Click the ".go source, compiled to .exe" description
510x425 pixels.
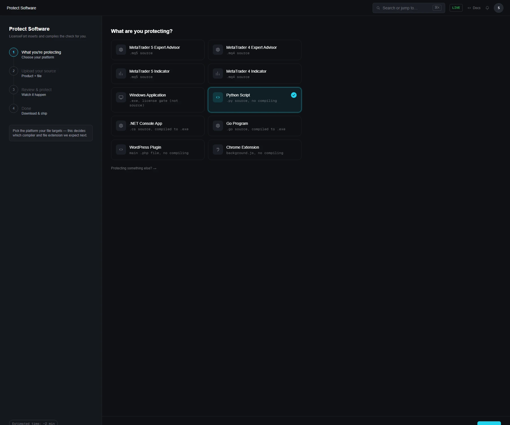click(256, 129)
